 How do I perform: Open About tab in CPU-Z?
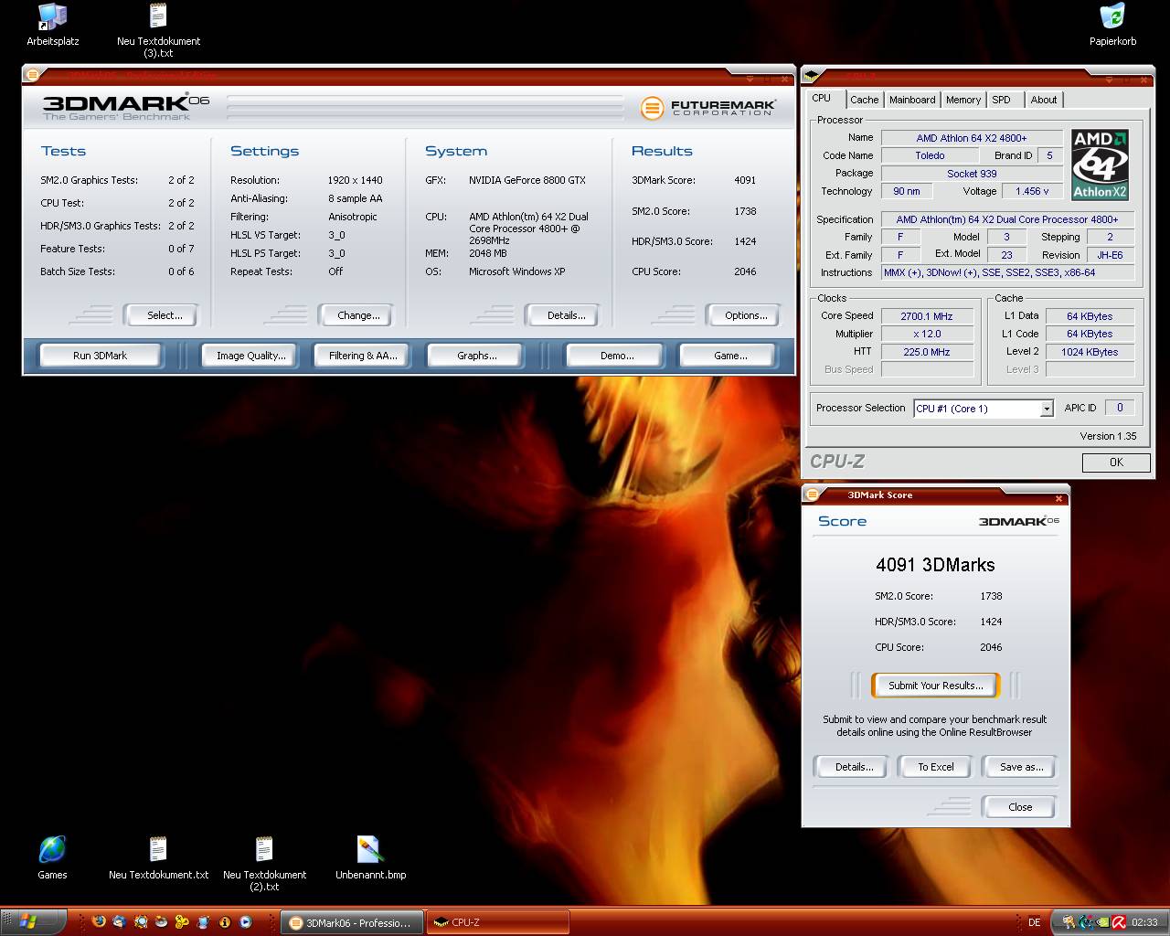click(1044, 100)
